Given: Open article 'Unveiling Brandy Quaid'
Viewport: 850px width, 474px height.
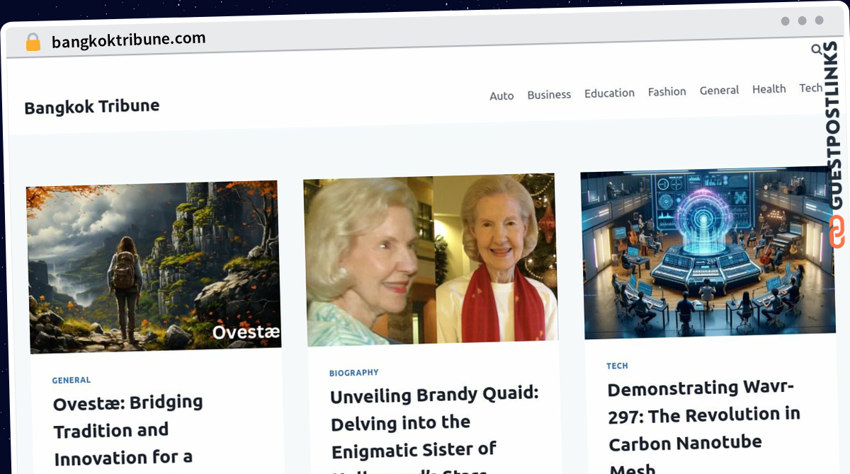Looking at the screenshot, I should (434, 432).
